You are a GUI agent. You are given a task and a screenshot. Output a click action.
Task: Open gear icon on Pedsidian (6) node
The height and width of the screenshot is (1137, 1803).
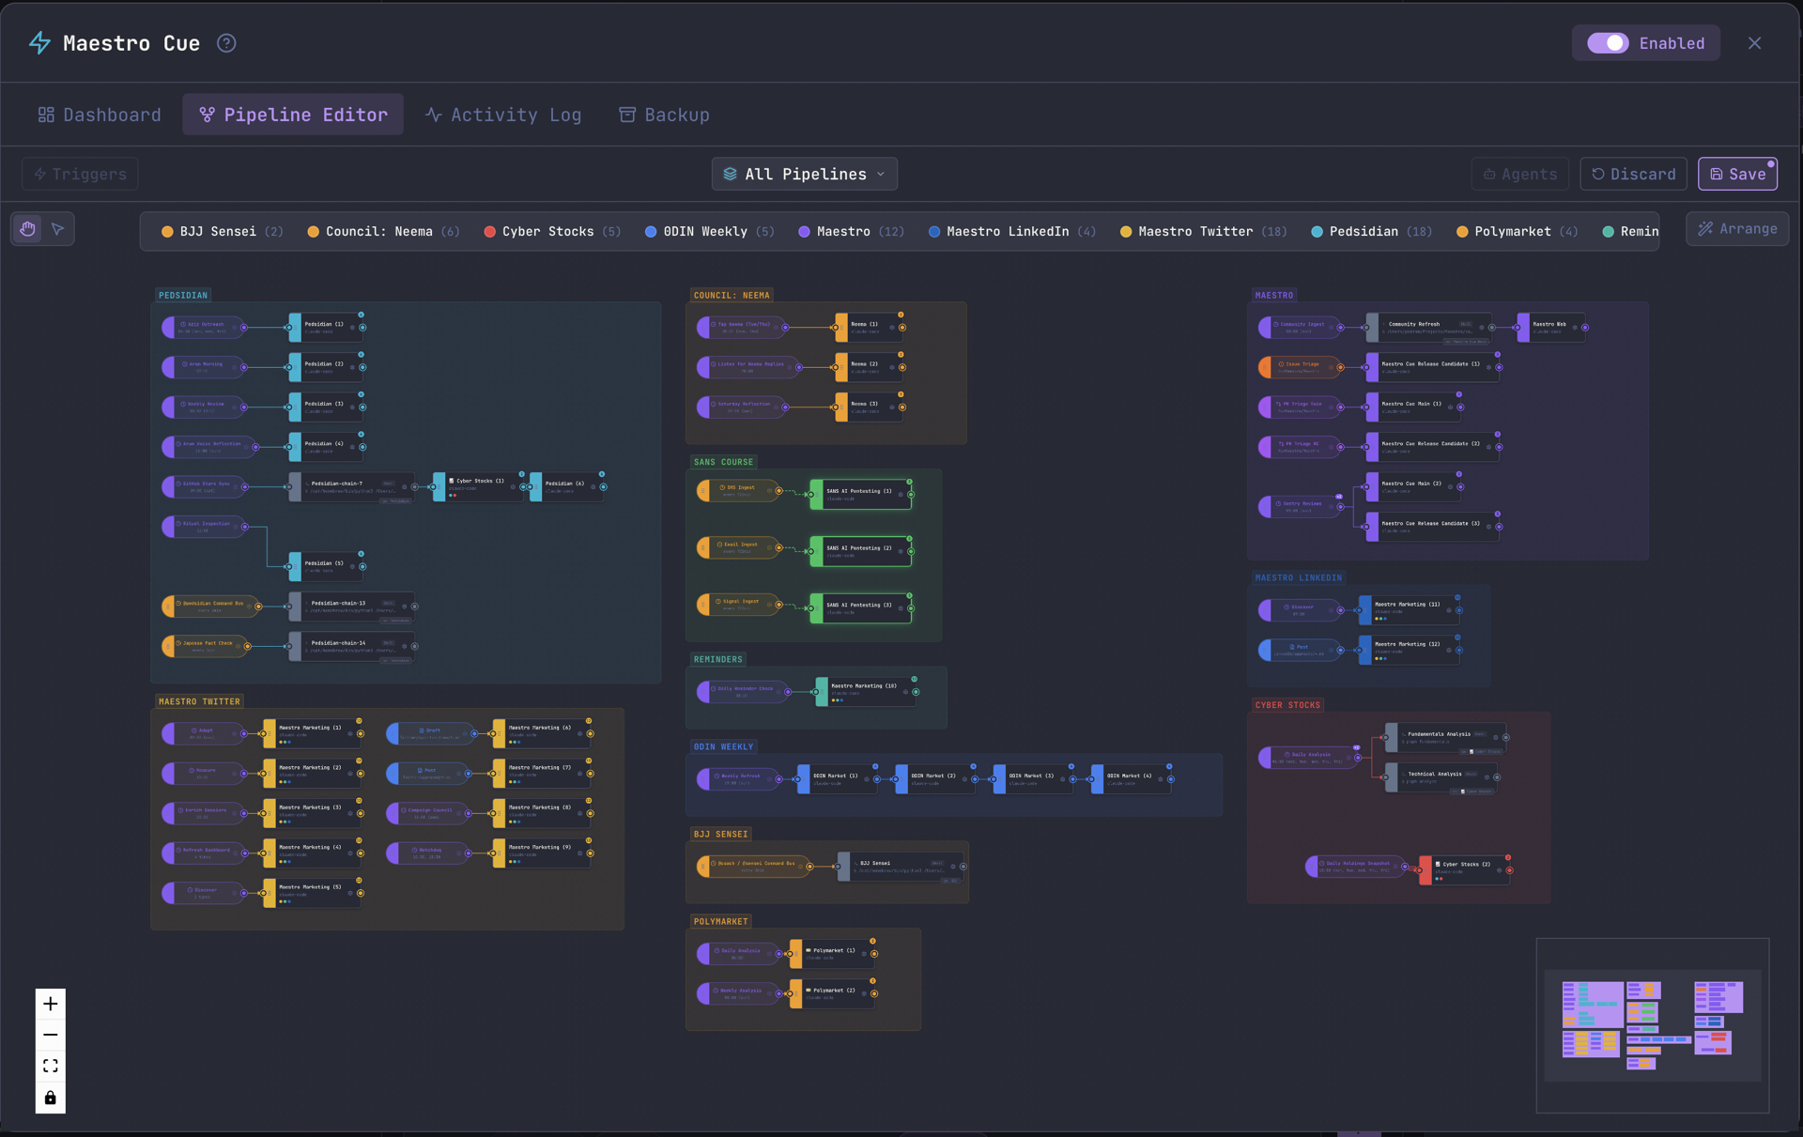(593, 487)
